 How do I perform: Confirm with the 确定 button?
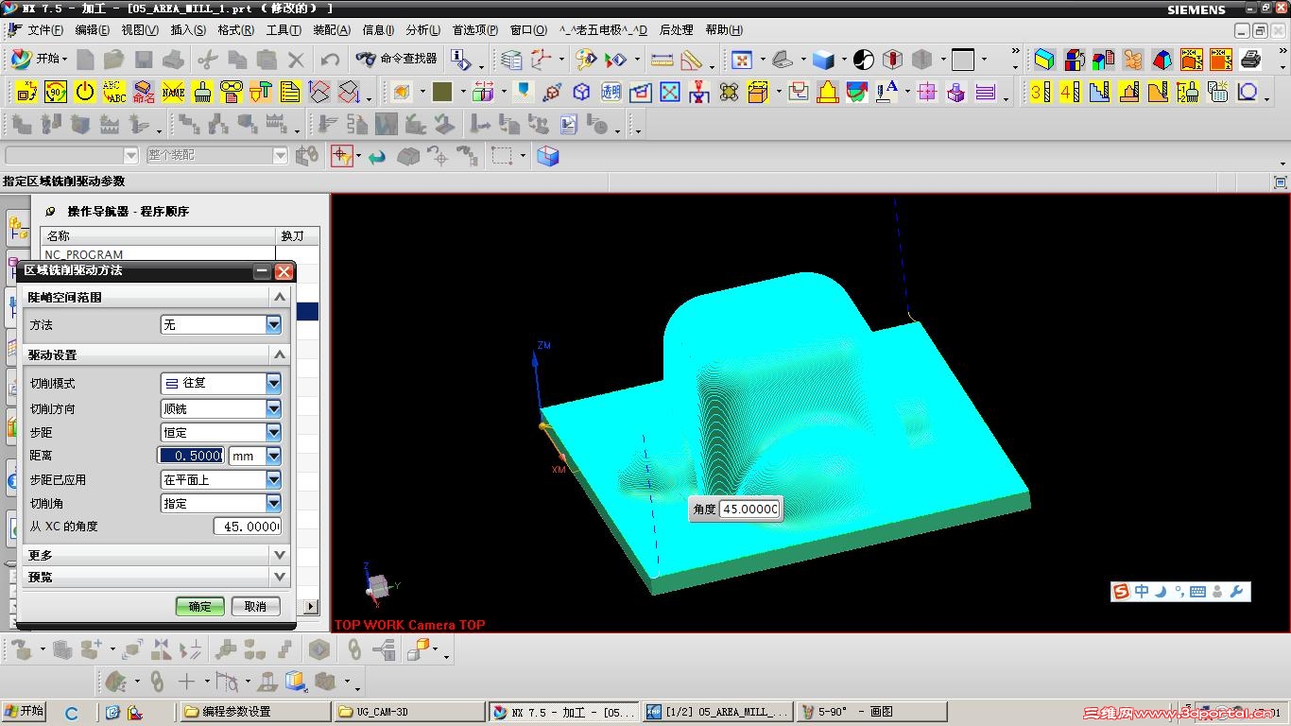point(200,606)
